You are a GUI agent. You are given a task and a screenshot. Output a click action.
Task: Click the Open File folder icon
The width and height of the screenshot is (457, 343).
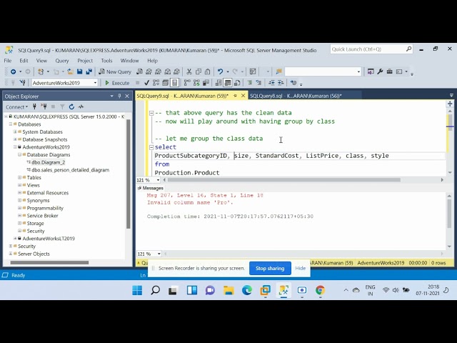point(70,71)
